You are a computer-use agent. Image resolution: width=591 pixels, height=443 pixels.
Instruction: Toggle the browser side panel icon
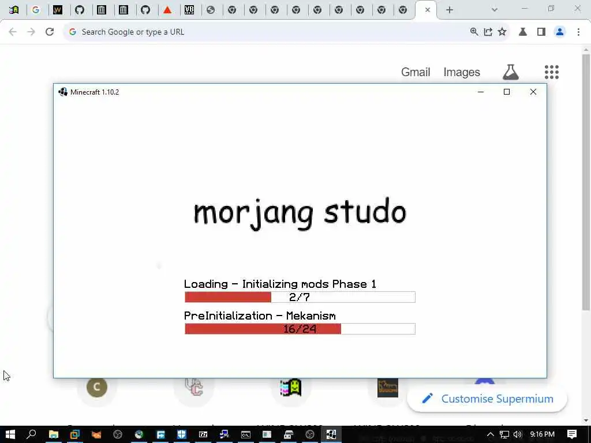541,32
